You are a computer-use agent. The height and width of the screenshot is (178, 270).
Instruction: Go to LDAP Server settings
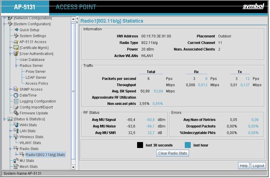coord(36,78)
